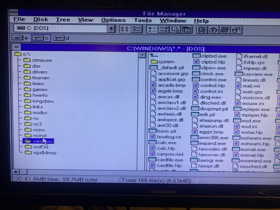The image size is (280, 210).
Task: Open the Tools menu
Action: pyautogui.click(x=143, y=20)
